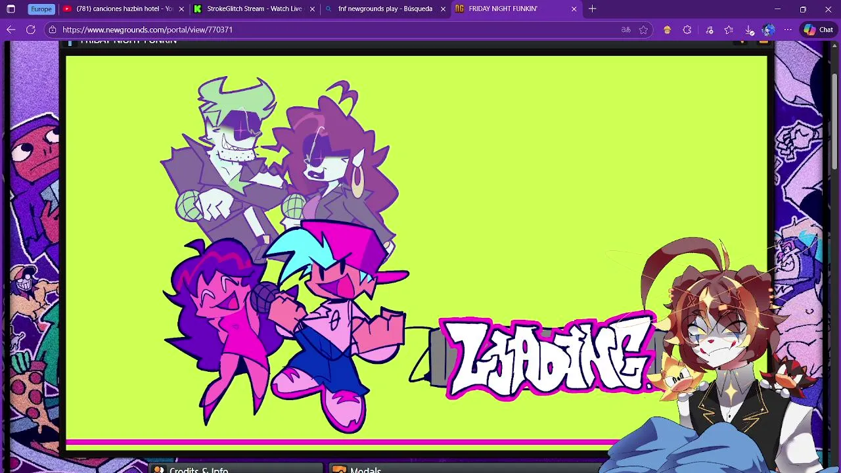The image size is (841, 473).
Task: Open the Extensions puzzle icon
Action: click(687, 30)
